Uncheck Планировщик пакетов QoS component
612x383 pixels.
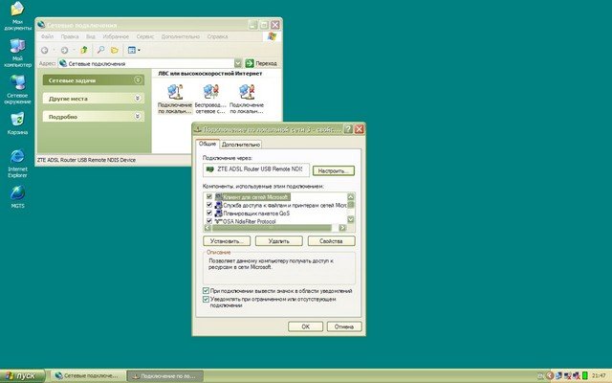click(x=208, y=213)
